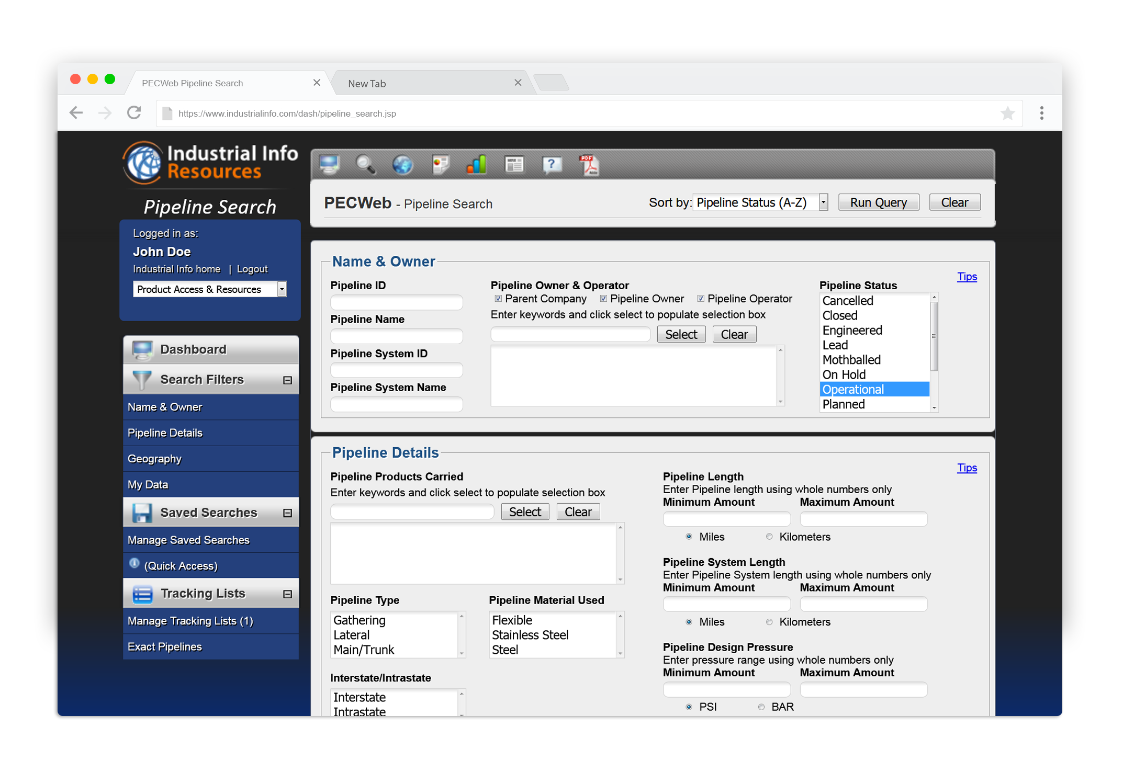Image resolution: width=1123 pixels, height=761 pixels.
Task: Open the Tips link in Name & Owner
Action: click(x=967, y=277)
